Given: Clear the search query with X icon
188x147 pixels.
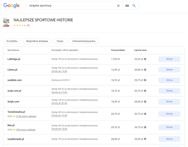Looking at the screenshot, I should click(118, 6).
